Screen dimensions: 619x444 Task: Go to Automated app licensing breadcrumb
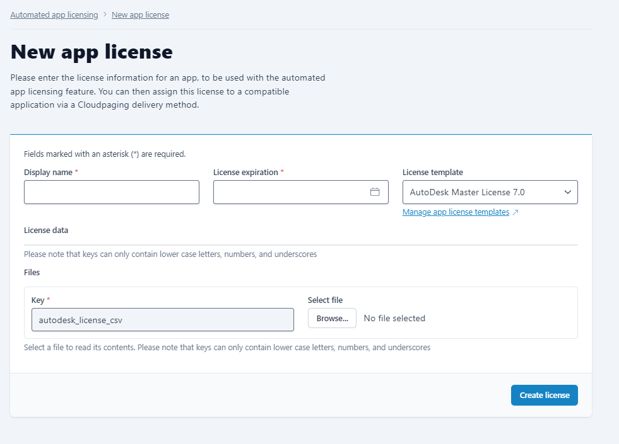point(54,14)
